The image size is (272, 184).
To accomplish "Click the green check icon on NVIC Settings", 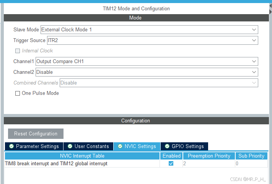I will coord(120,146).
